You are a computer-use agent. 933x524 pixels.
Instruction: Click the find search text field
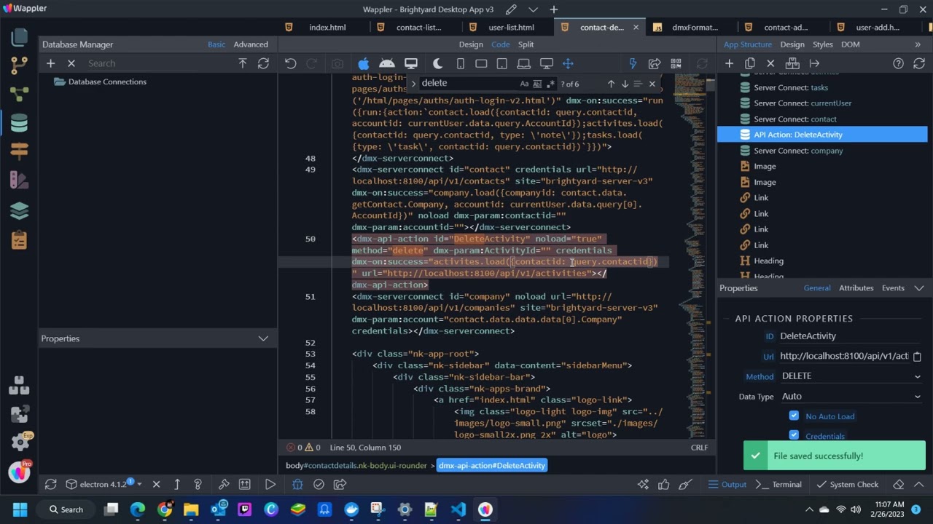469,83
